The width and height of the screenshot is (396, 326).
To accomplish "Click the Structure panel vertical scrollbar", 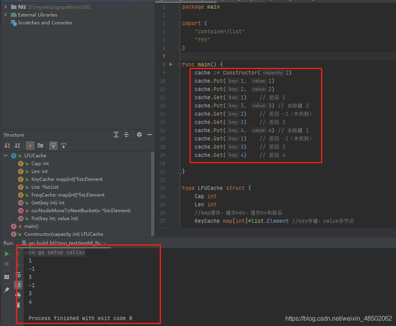I will (x=153, y=194).
